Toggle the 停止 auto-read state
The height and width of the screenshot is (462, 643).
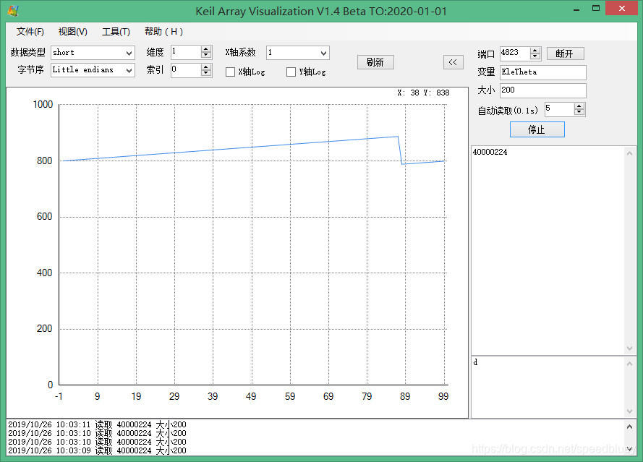[x=537, y=129]
